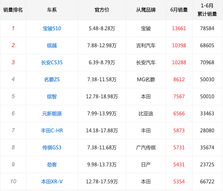Screen dimensions: 223x191
Task: Click cumulative sales value 33463
Action: tap(207, 114)
